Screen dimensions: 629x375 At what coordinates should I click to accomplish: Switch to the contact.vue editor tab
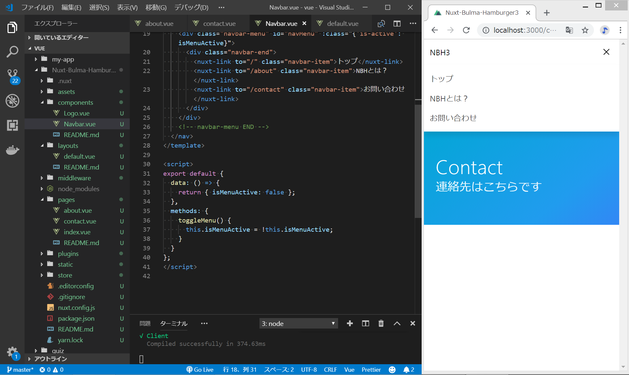(219, 24)
